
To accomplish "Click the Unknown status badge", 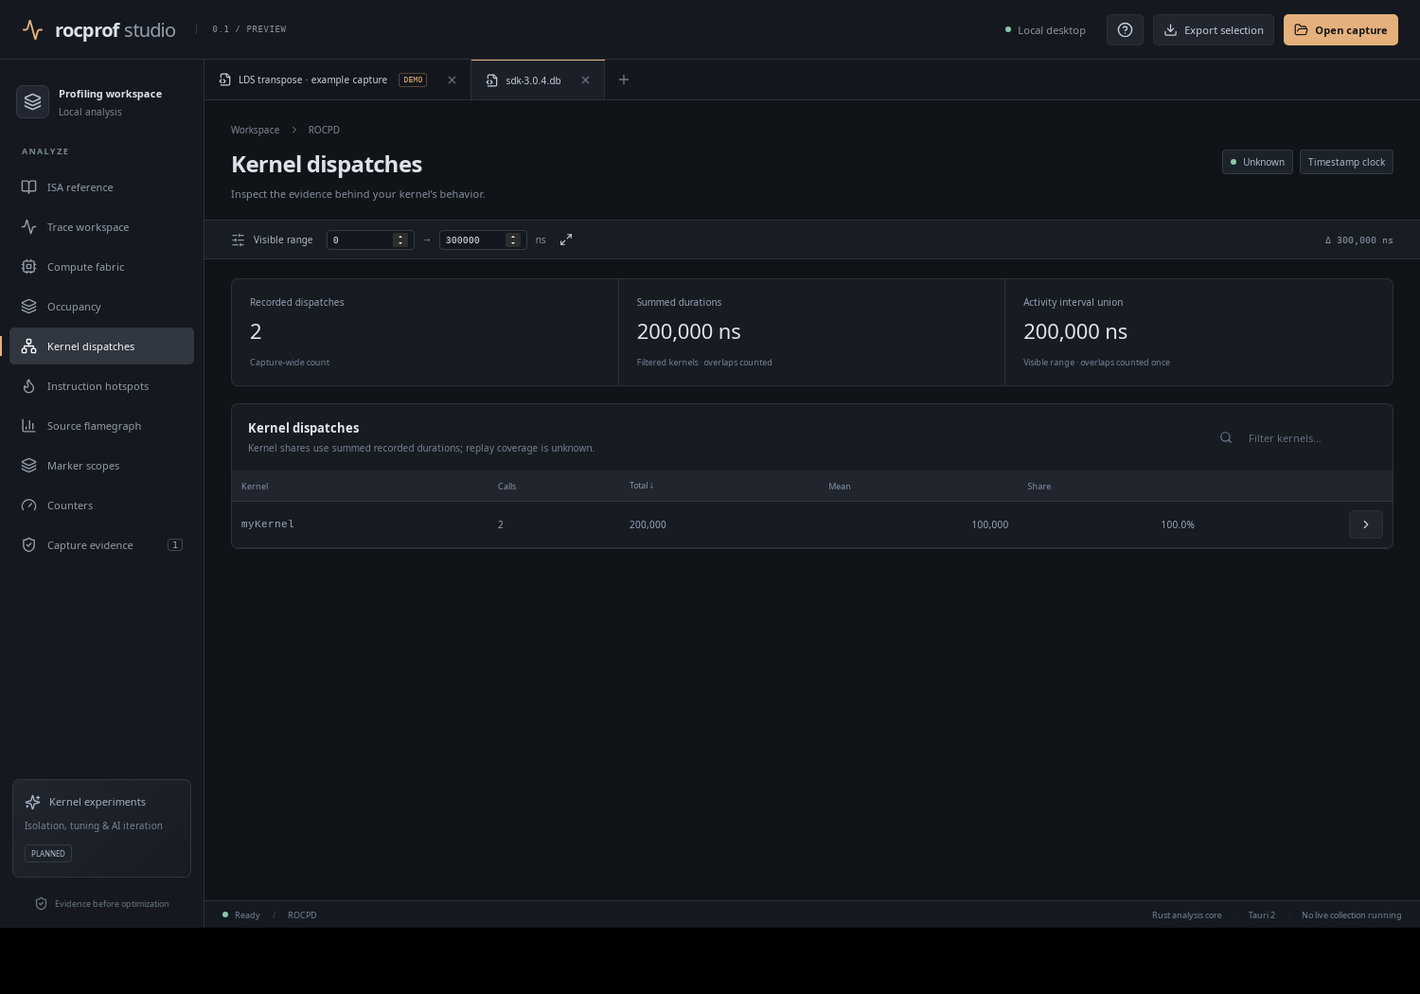I will [x=1257, y=162].
